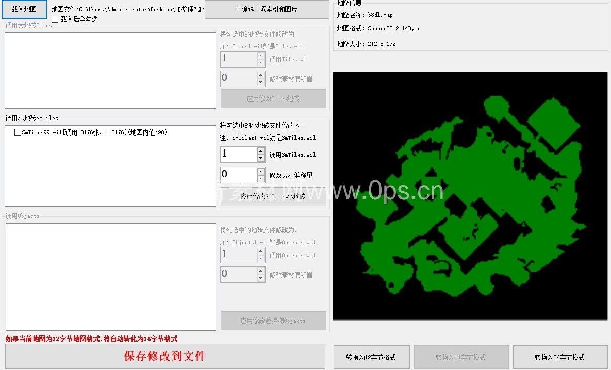
Task: Check the SmTiles99.wil list item checkbox
Action: tap(18, 132)
